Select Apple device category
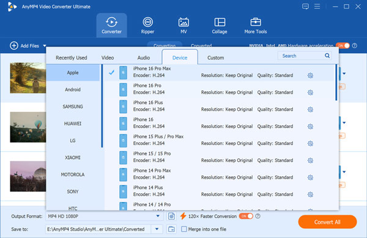The height and width of the screenshot is (238, 367). pos(73,73)
